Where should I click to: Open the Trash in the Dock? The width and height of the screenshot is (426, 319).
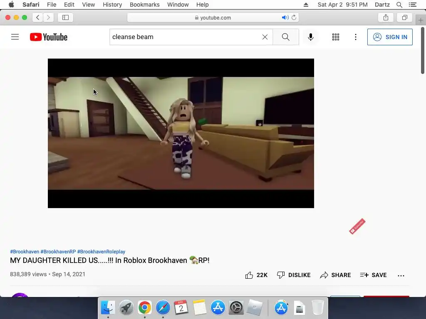pos(317,308)
